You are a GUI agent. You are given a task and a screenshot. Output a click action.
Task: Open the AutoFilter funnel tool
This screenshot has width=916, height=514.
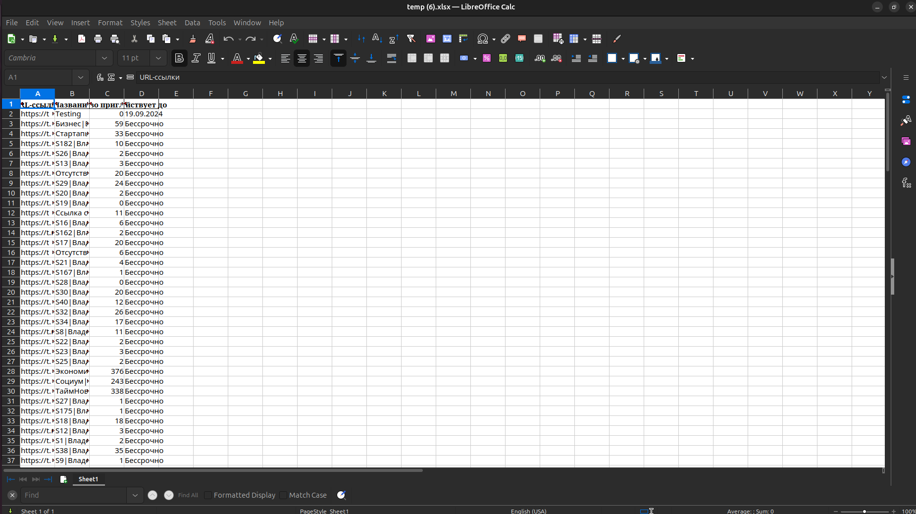point(411,39)
